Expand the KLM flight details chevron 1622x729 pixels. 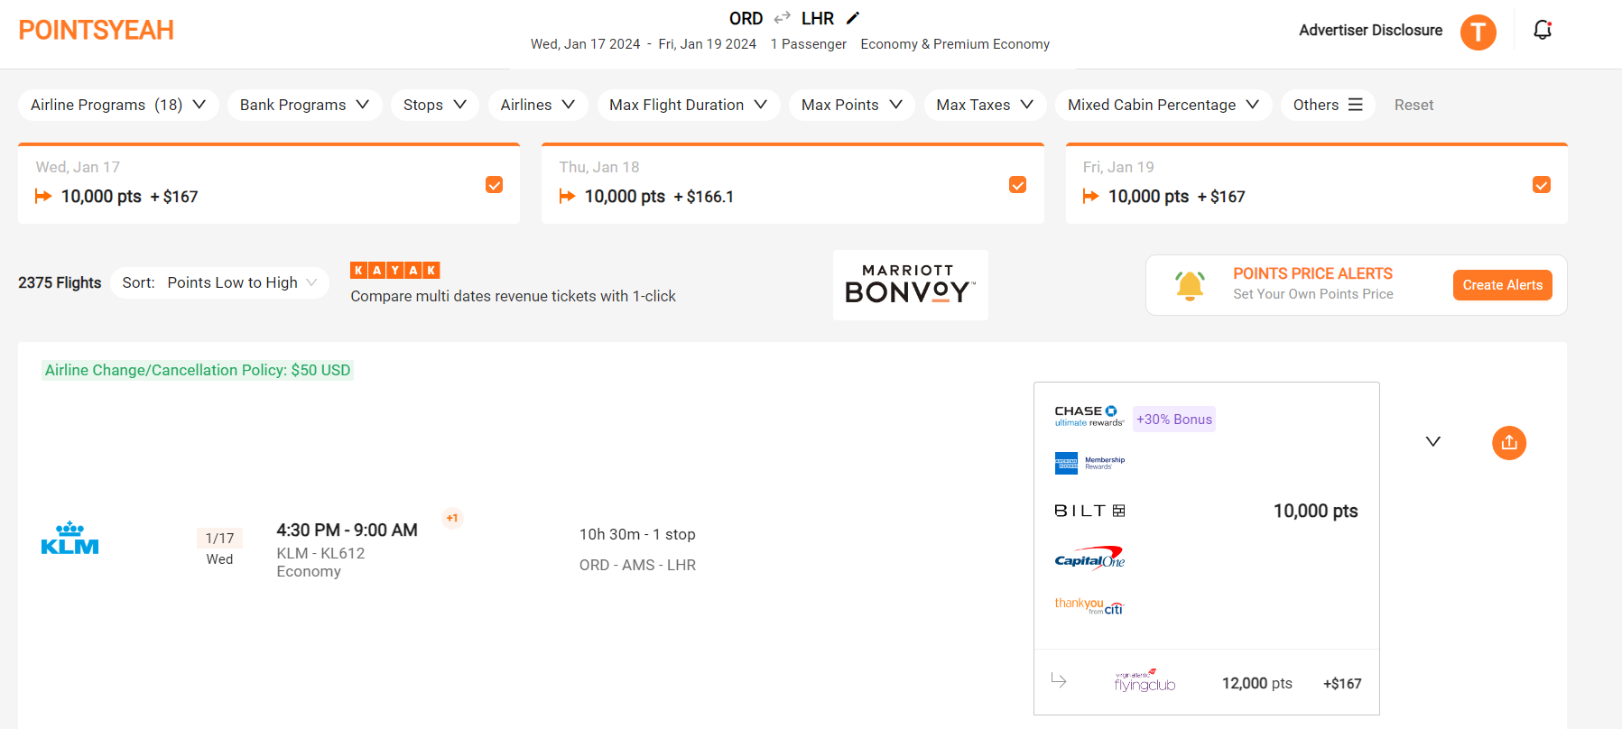(x=1432, y=441)
